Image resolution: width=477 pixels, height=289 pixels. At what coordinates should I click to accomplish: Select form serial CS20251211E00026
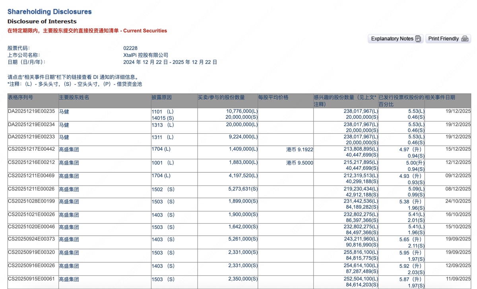pos(31,189)
